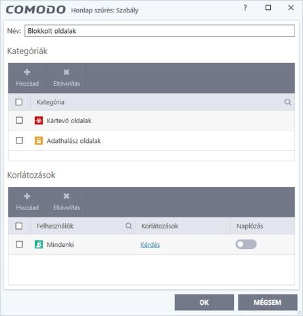The width and height of the screenshot is (303, 316).
Task: Click the orange Adathalász oldalak lock icon
Action: 39,141
